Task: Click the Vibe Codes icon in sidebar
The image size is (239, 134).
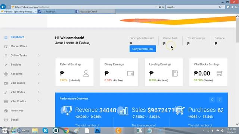Action: [6, 92]
